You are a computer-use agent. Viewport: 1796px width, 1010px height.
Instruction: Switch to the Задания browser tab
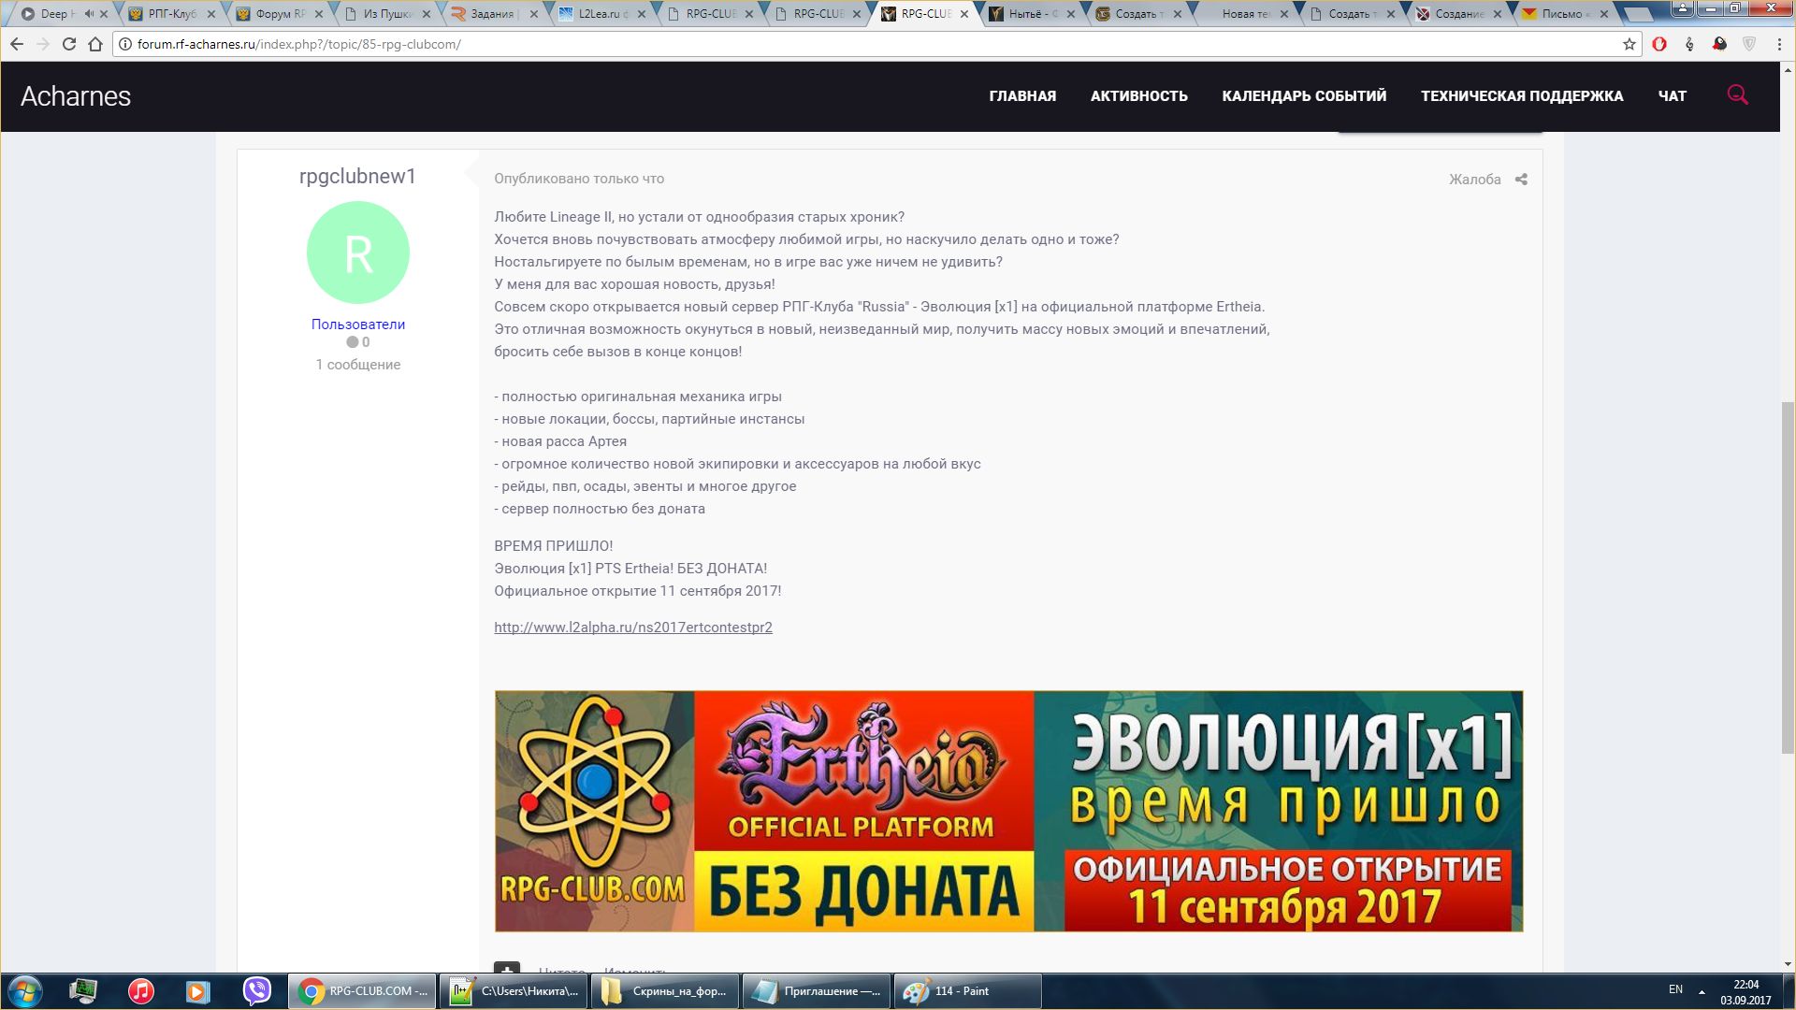pyautogui.click(x=493, y=14)
